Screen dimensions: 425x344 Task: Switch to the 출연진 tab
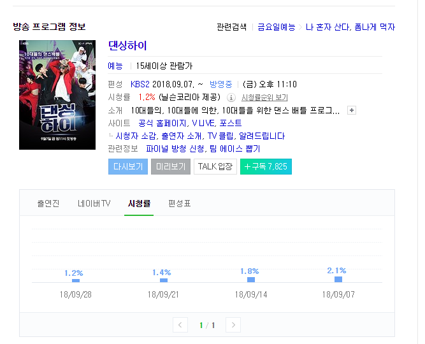(48, 203)
